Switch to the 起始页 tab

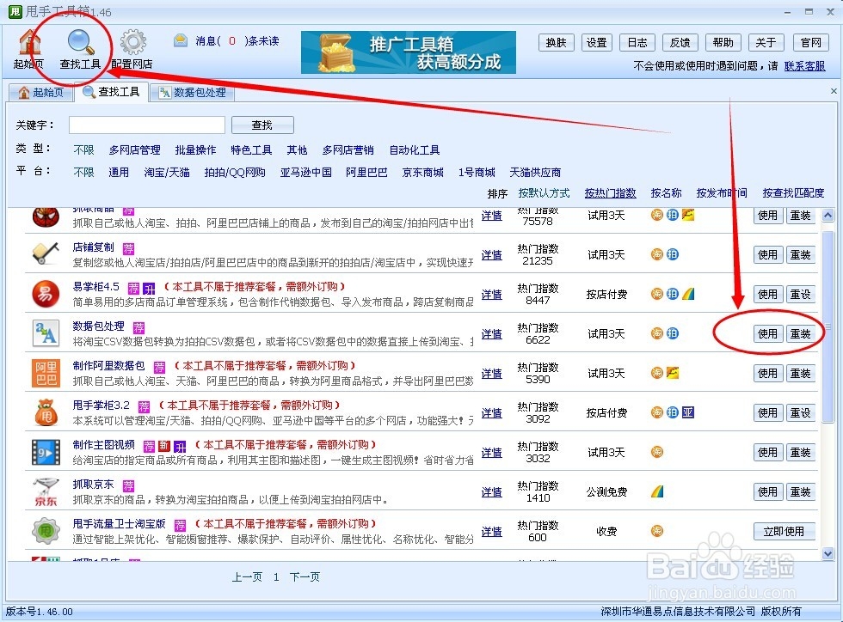pos(41,91)
